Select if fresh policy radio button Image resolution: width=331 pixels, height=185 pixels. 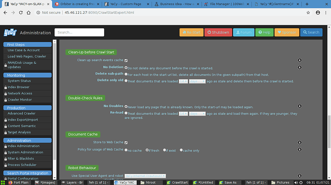pyautogui.click(x=147, y=150)
